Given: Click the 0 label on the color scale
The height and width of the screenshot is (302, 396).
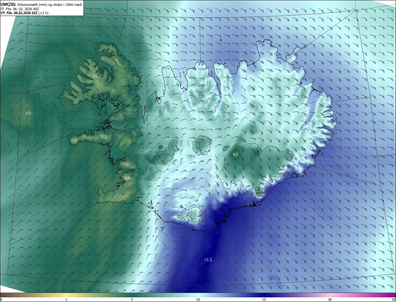Looking at the screenshot, I should coord(1,300).
